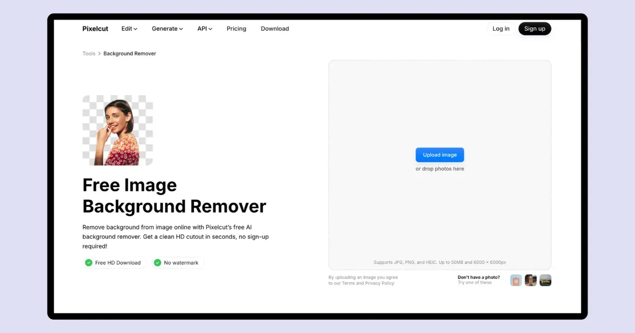The height and width of the screenshot is (333, 635).
Task: Click the "or drop photos here" text
Action: tap(440, 169)
